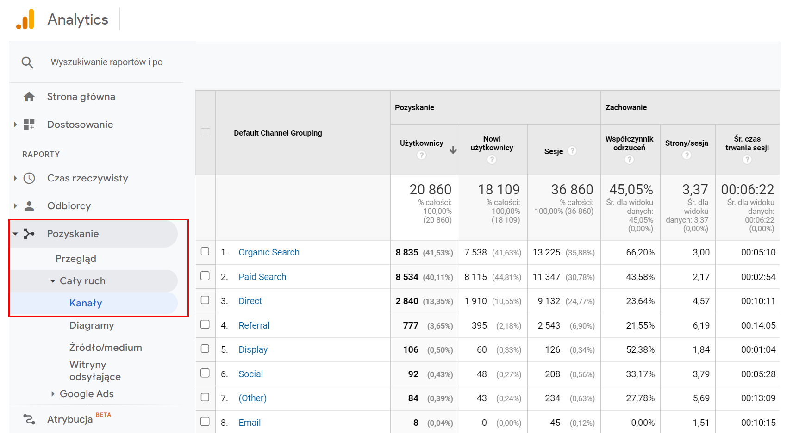Click the Google Analytics logo icon
793x442 pixels.
tap(25, 19)
